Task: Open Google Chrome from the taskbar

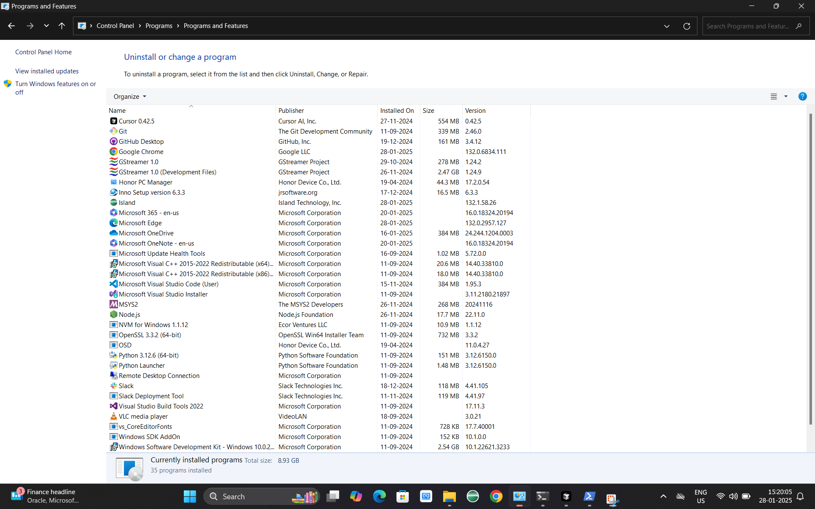Action: click(496, 496)
